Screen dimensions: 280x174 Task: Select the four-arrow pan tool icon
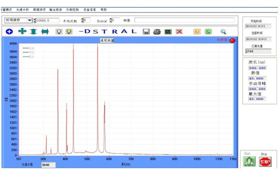tap(22, 32)
